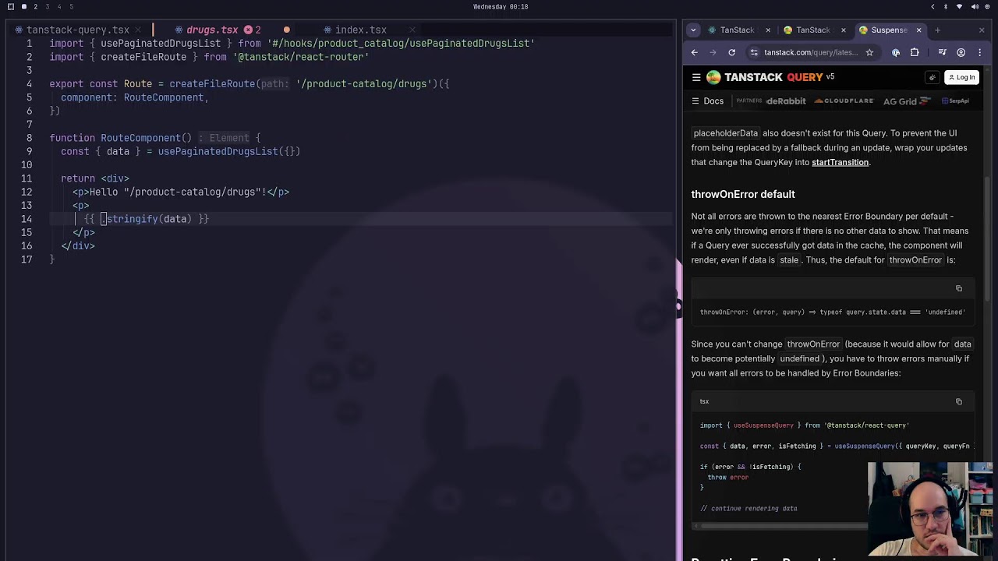Image resolution: width=998 pixels, height=561 pixels.
Task: Click "usePaginatedDrugsList" call on line 9
Action: pyautogui.click(x=218, y=151)
